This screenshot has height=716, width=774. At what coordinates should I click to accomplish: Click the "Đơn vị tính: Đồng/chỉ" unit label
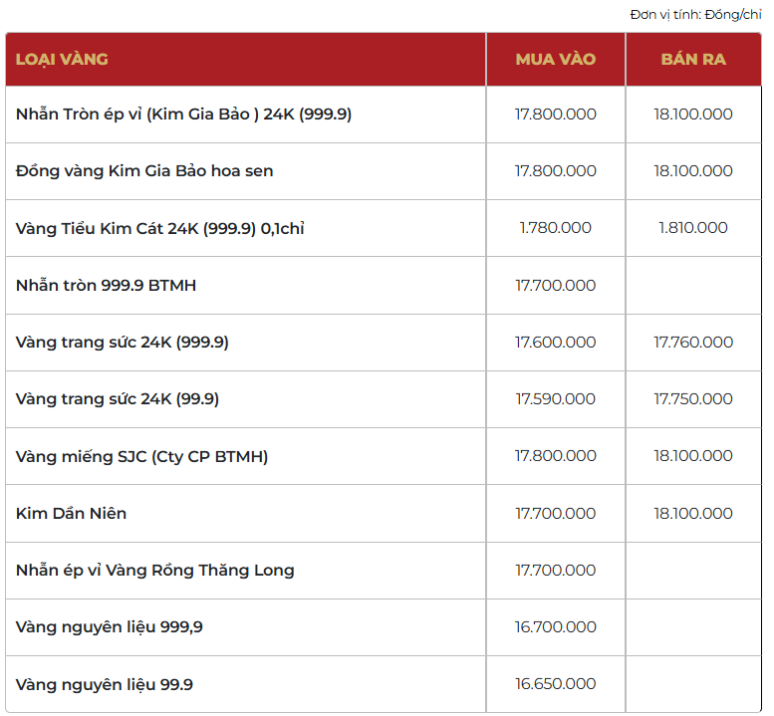click(695, 14)
